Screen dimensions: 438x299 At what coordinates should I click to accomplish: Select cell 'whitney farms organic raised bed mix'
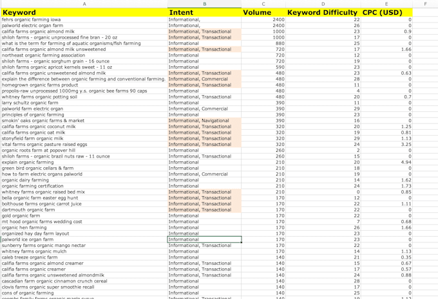[x=84, y=192]
